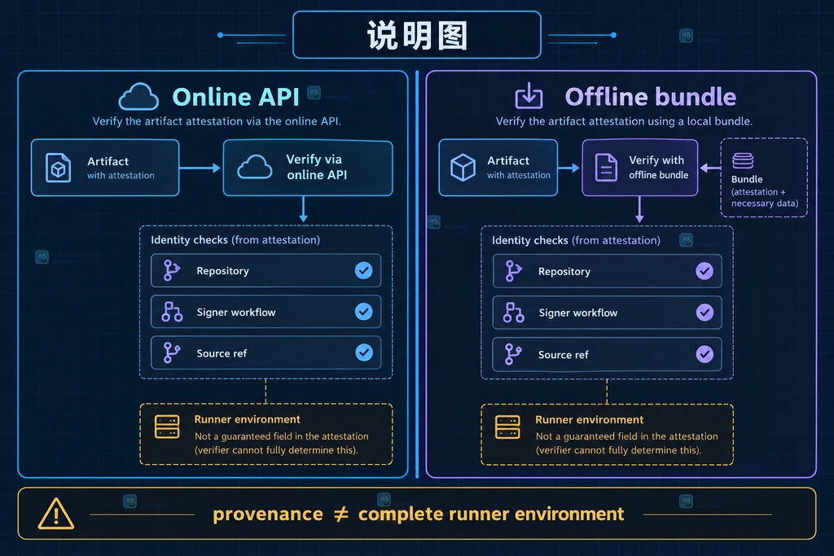Click Repository branch icon in Offline bundle checks
The height and width of the screenshot is (556, 834).
point(513,271)
